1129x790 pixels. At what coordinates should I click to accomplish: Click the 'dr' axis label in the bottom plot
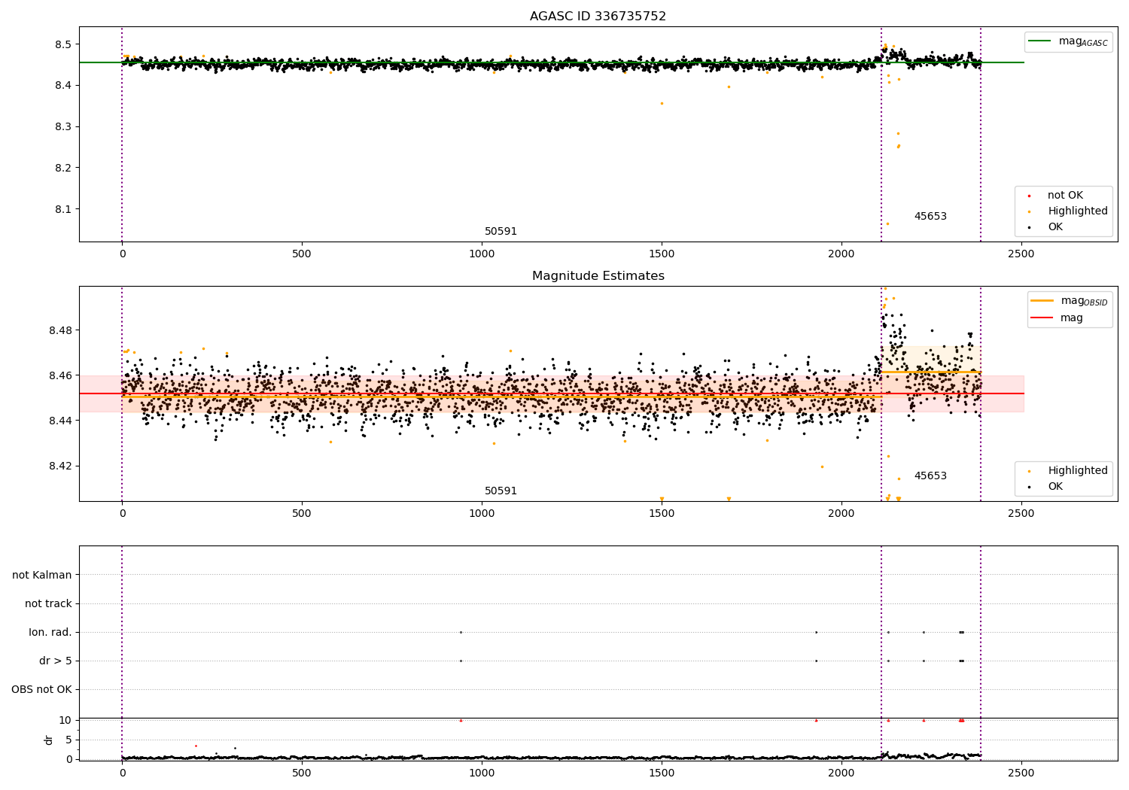(49, 740)
